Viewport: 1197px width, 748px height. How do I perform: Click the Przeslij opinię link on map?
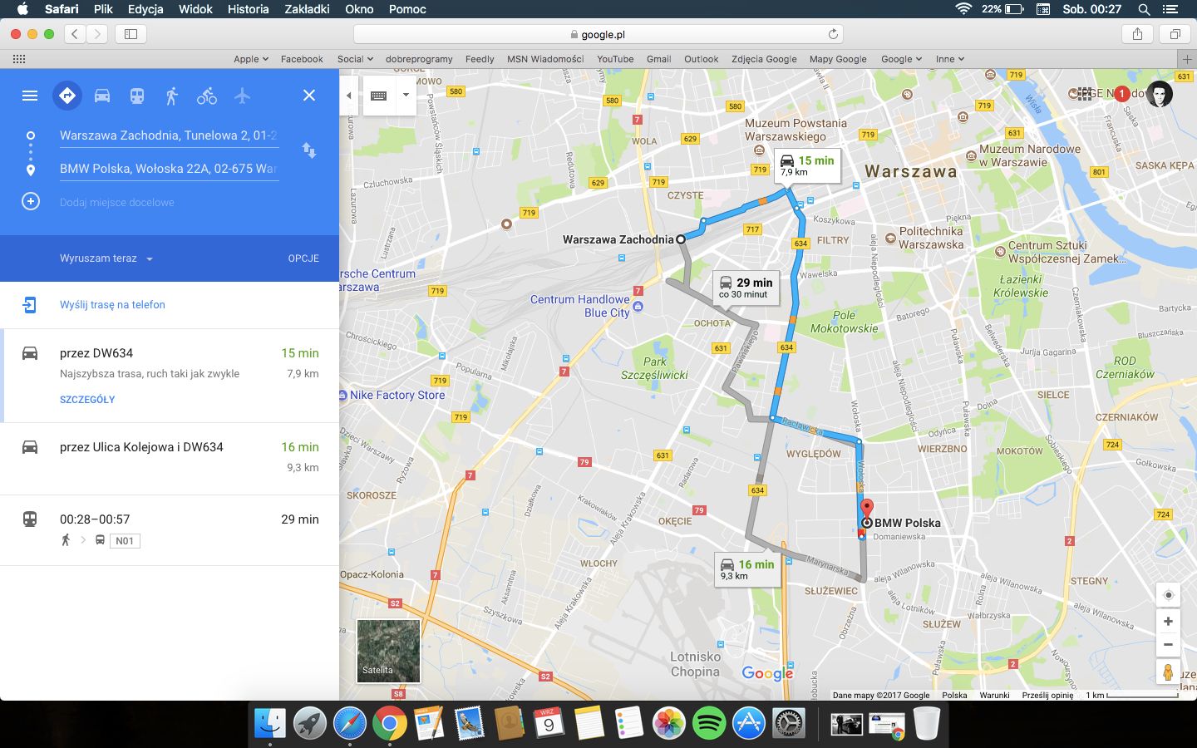[1047, 695]
